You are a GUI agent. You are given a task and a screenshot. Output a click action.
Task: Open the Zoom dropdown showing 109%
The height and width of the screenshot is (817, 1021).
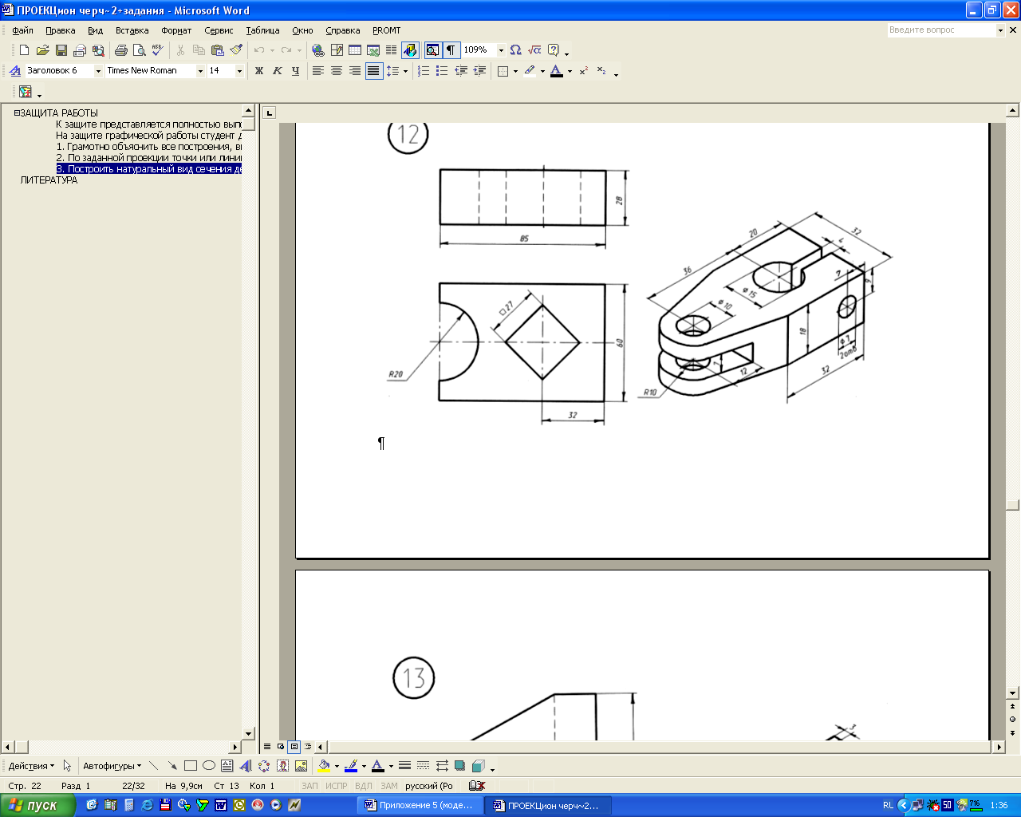pyautogui.click(x=501, y=50)
